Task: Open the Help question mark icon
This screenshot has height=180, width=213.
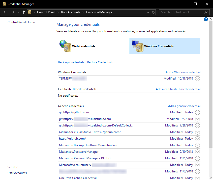Action: (x=206, y=19)
